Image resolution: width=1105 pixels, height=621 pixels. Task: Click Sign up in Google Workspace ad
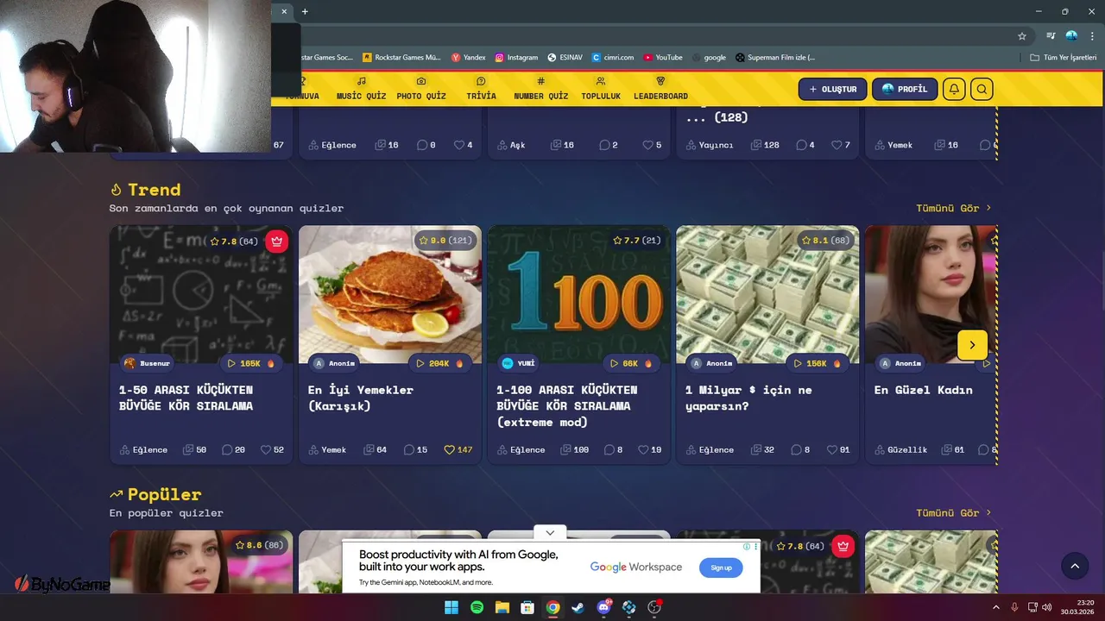tap(721, 568)
